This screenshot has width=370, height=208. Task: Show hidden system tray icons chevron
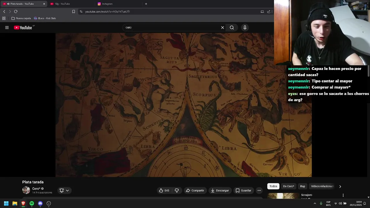(x=315, y=203)
